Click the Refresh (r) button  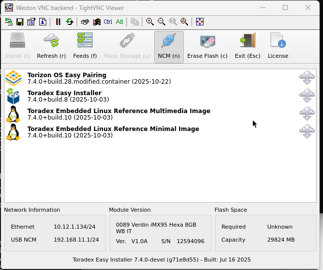[x=51, y=46]
